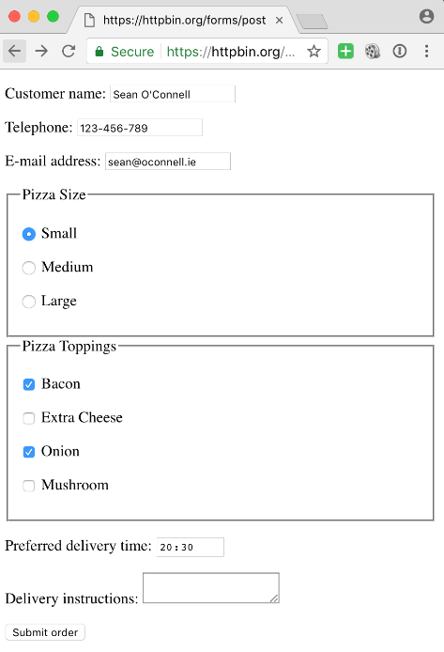Click the user profile avatar icon
Screen dimensions: 444x652
(x=426, y=17)
